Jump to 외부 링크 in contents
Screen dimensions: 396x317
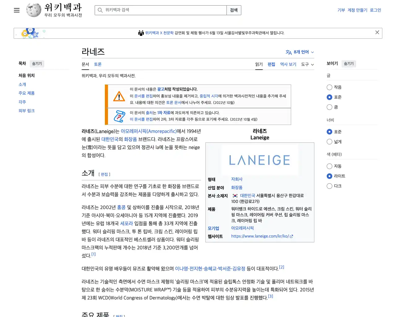click(x=27, y=111)
